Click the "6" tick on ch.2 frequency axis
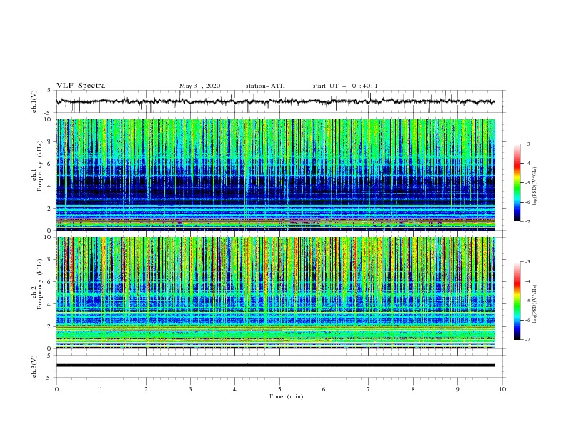 tap(51, 282)
